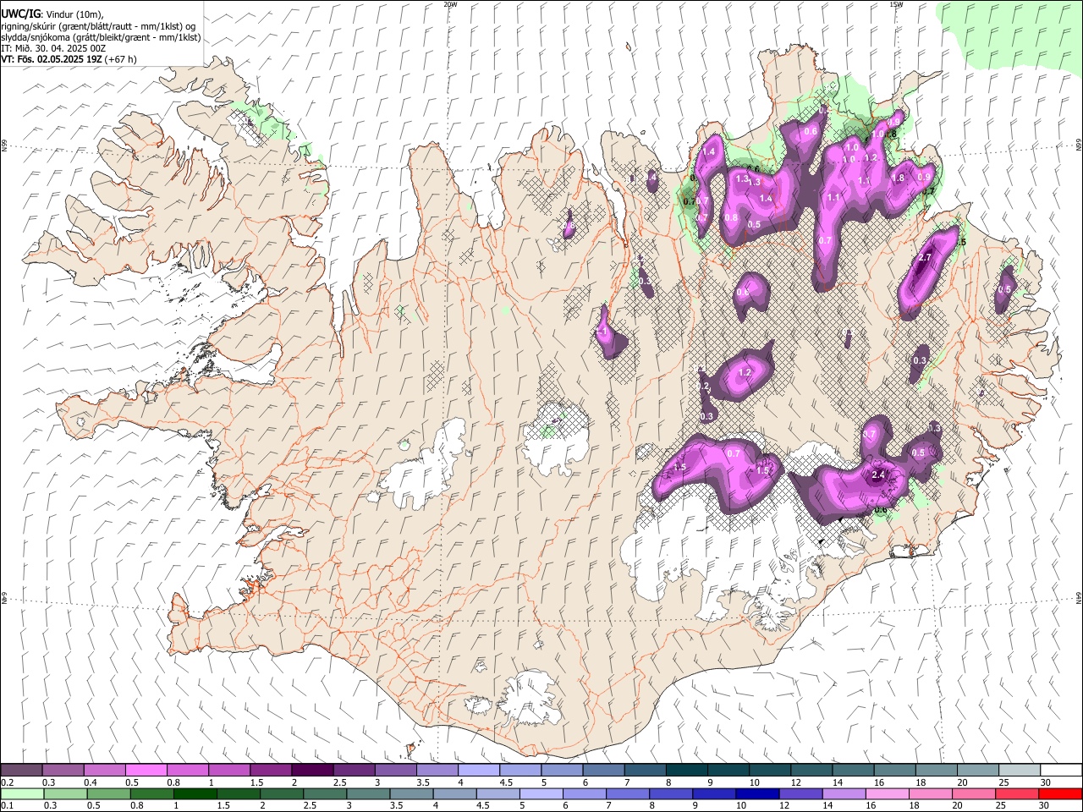
Task: Click the bright pink snow swatch between 0.5 and 0.8
Action: point(146,771)
